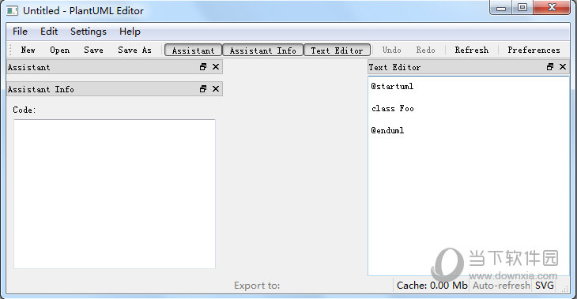Maximize the PlantUML Editor window

click(x=522, y=8)
